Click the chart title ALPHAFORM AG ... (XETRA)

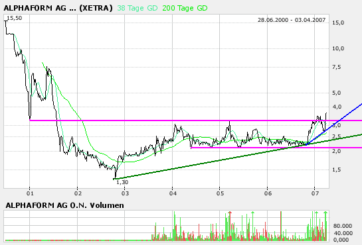58,9
